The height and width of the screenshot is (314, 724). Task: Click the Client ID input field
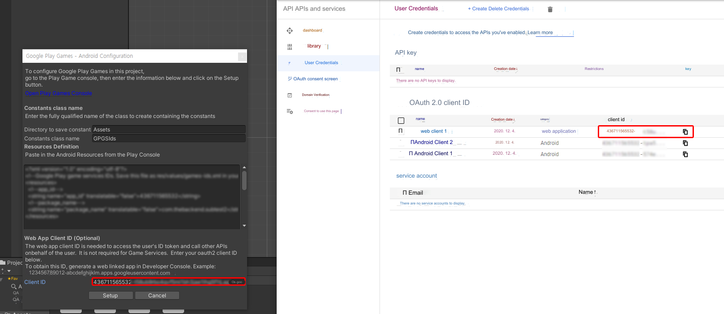(x=169, y=282)
